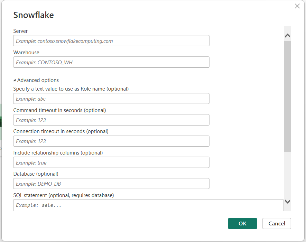Click the 'Database (optional)' label
The width and height of the screenshot is (306, 242).
[36, 174]
